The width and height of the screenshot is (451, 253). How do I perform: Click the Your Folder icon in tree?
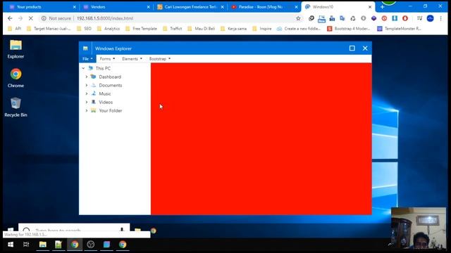[94, 110]
